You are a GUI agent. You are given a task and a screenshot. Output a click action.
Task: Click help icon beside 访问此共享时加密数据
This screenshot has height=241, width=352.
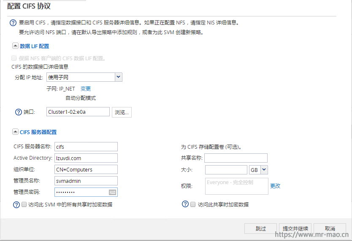185,204
